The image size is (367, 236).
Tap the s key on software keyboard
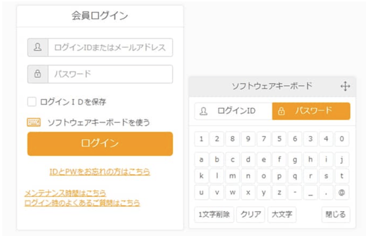326,176
